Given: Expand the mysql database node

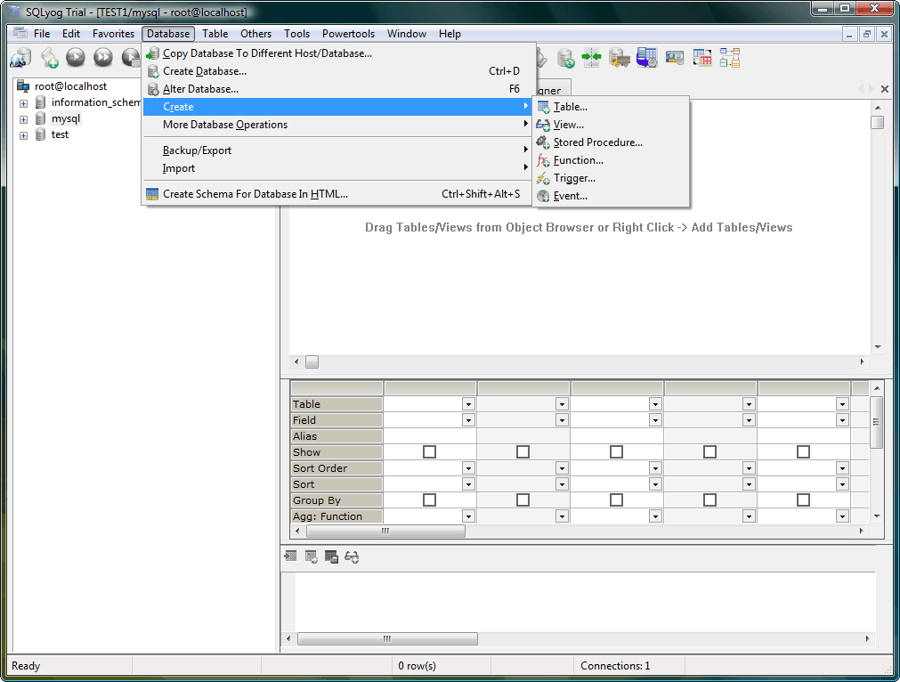Looking at the screenshot, I should (23, 120).
